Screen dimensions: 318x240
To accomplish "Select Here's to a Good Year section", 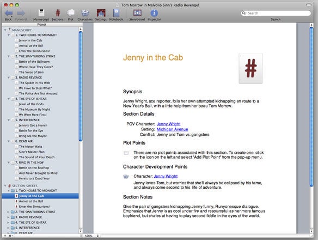I will (34, 178).
